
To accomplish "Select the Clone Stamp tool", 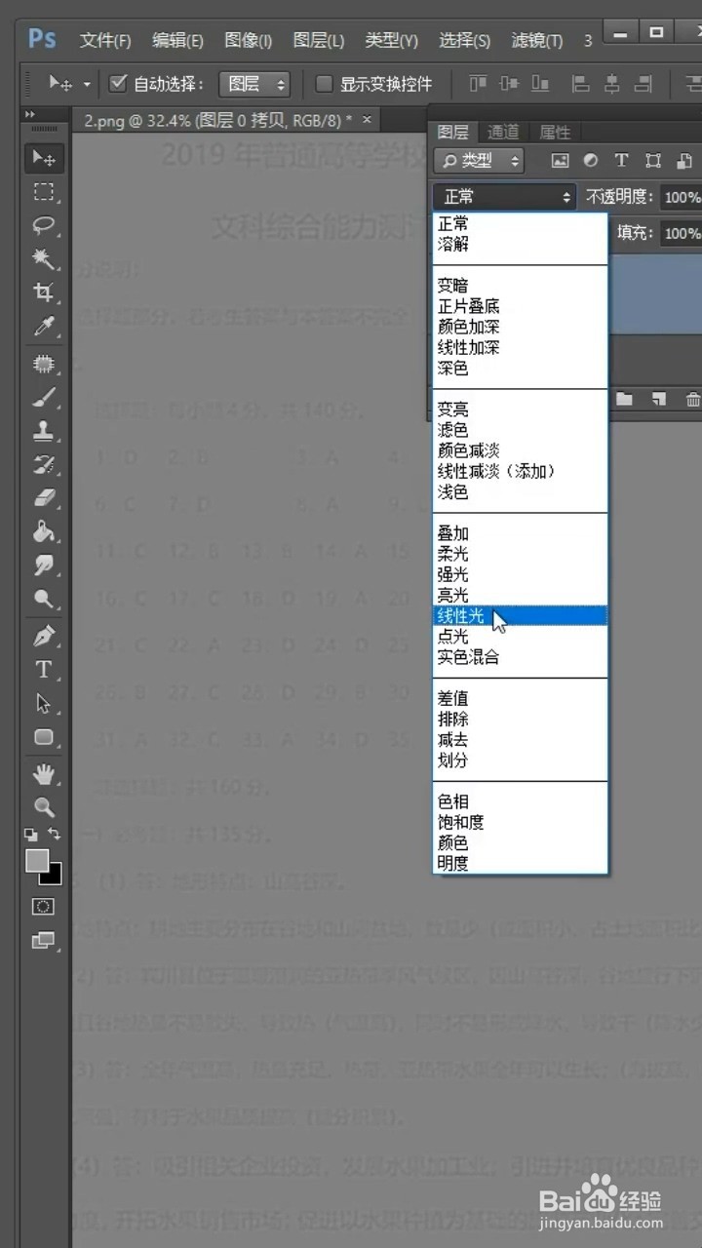I will pos(44,430).
